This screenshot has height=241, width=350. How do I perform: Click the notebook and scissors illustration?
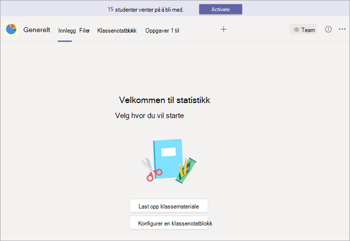coord(169,161)
